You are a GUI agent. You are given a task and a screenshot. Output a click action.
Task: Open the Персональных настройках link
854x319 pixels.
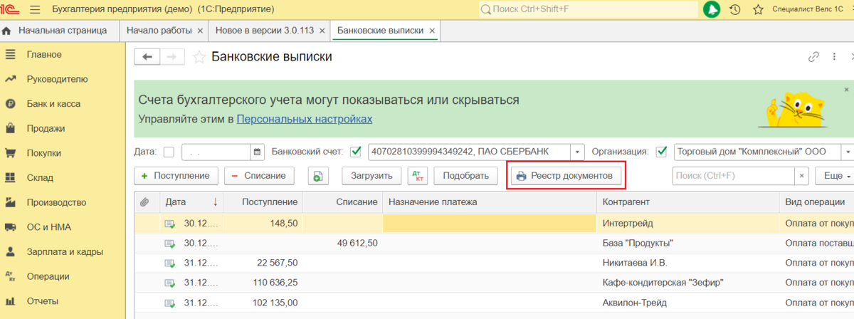(305, 119)
